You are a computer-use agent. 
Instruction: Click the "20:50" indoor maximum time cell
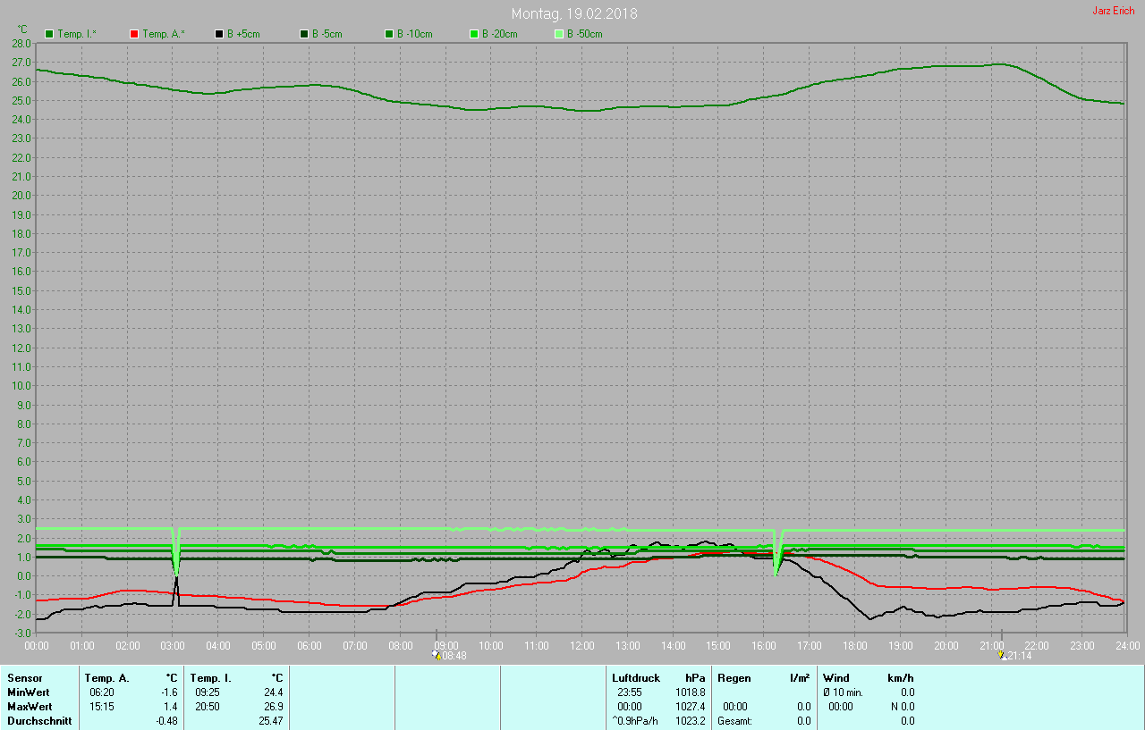tap(208, 707)
